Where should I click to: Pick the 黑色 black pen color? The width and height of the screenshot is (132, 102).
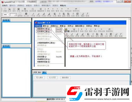(77, 15)
